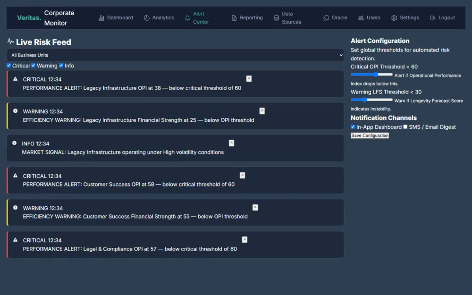Click the Settings gear icon
This screenshot has height=295, width=472.
394,18
